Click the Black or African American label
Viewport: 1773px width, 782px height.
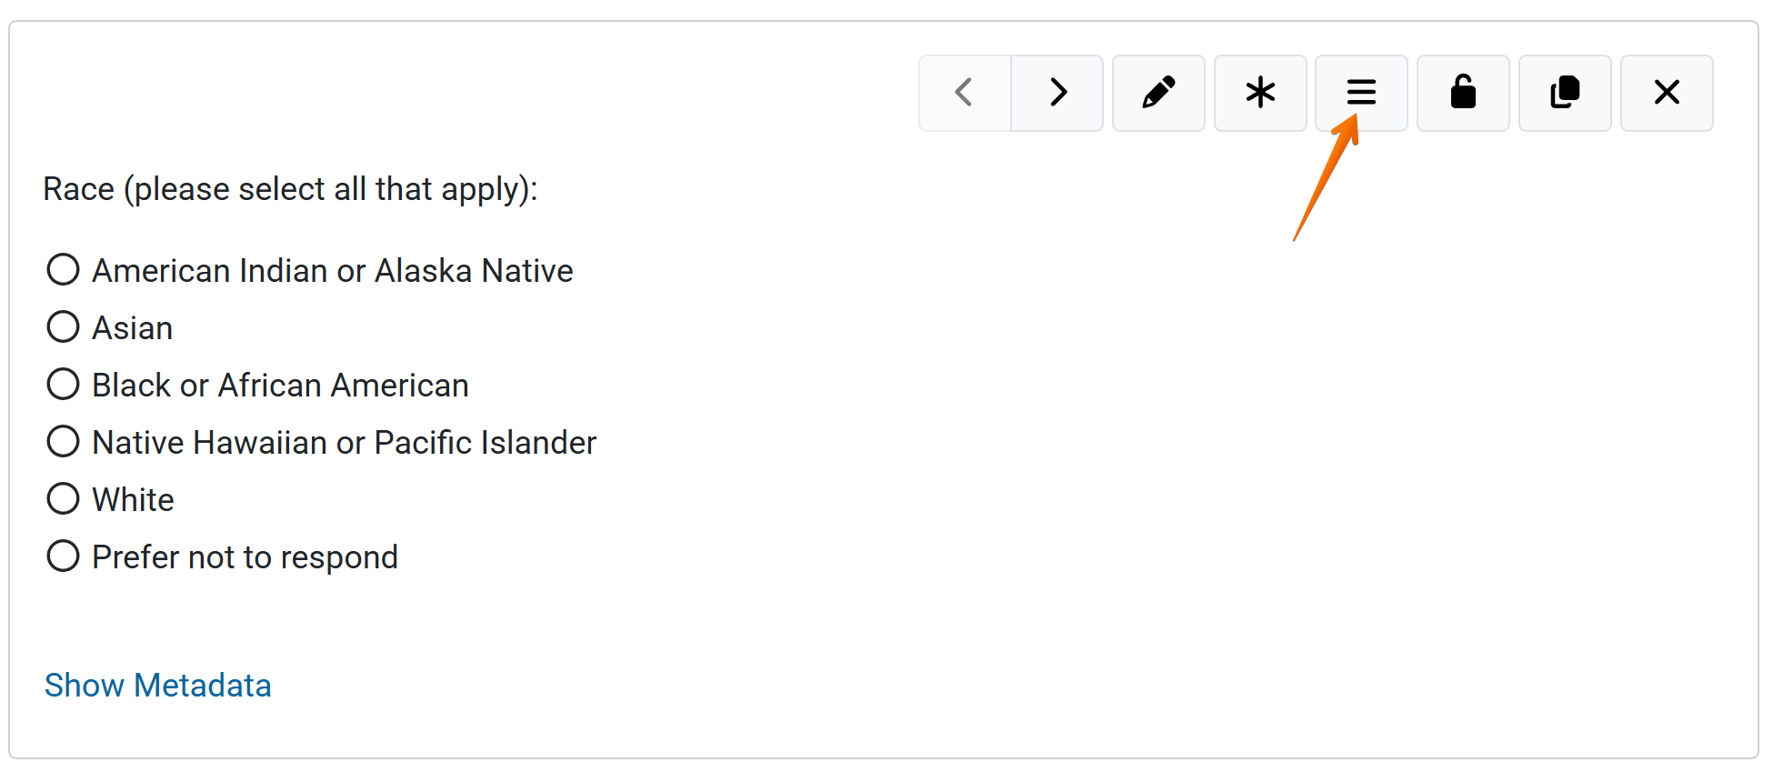[x=281, y=386]
